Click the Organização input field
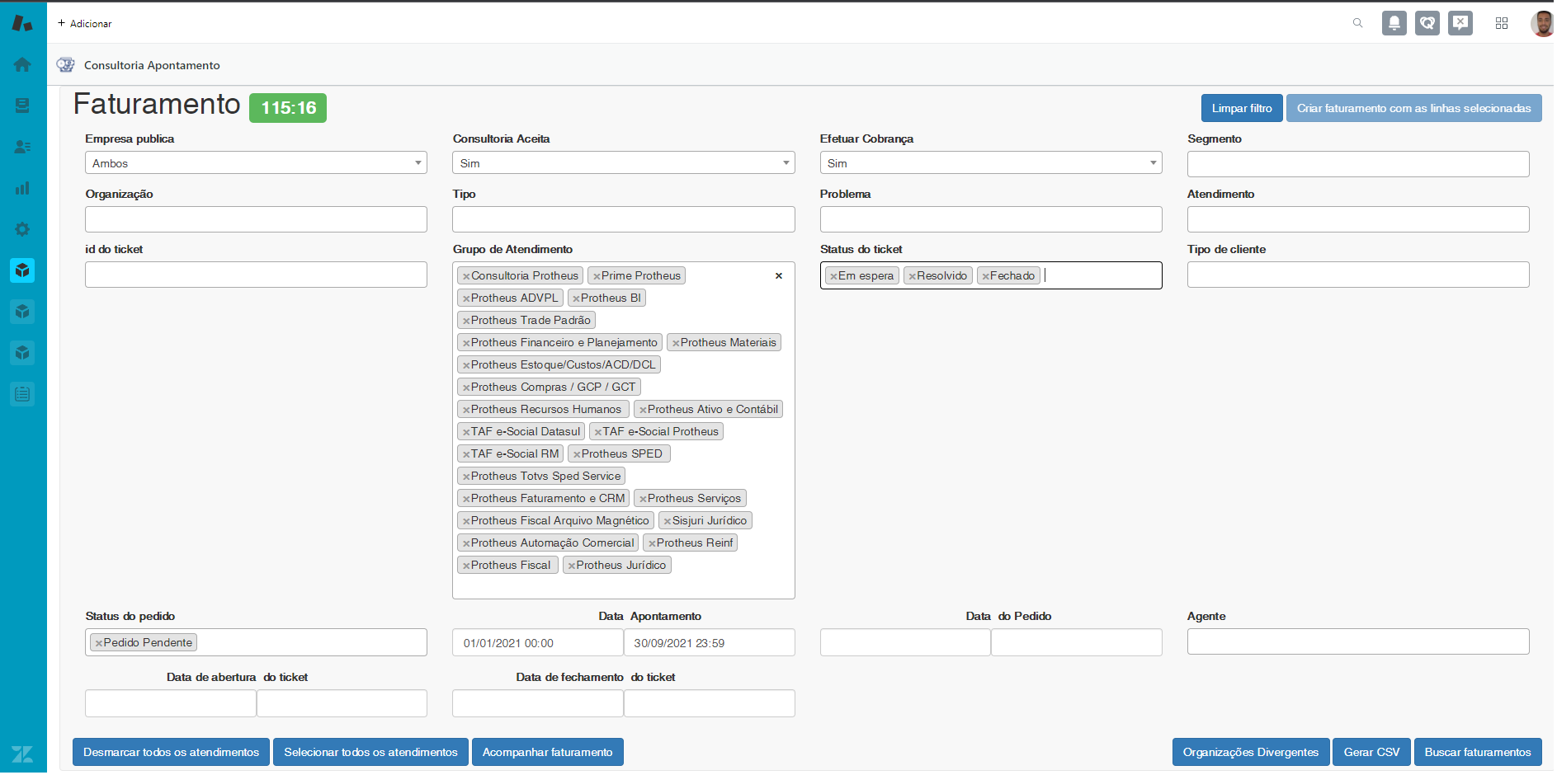The width and height of the screenshot is (1557, 775). point(256,219)
